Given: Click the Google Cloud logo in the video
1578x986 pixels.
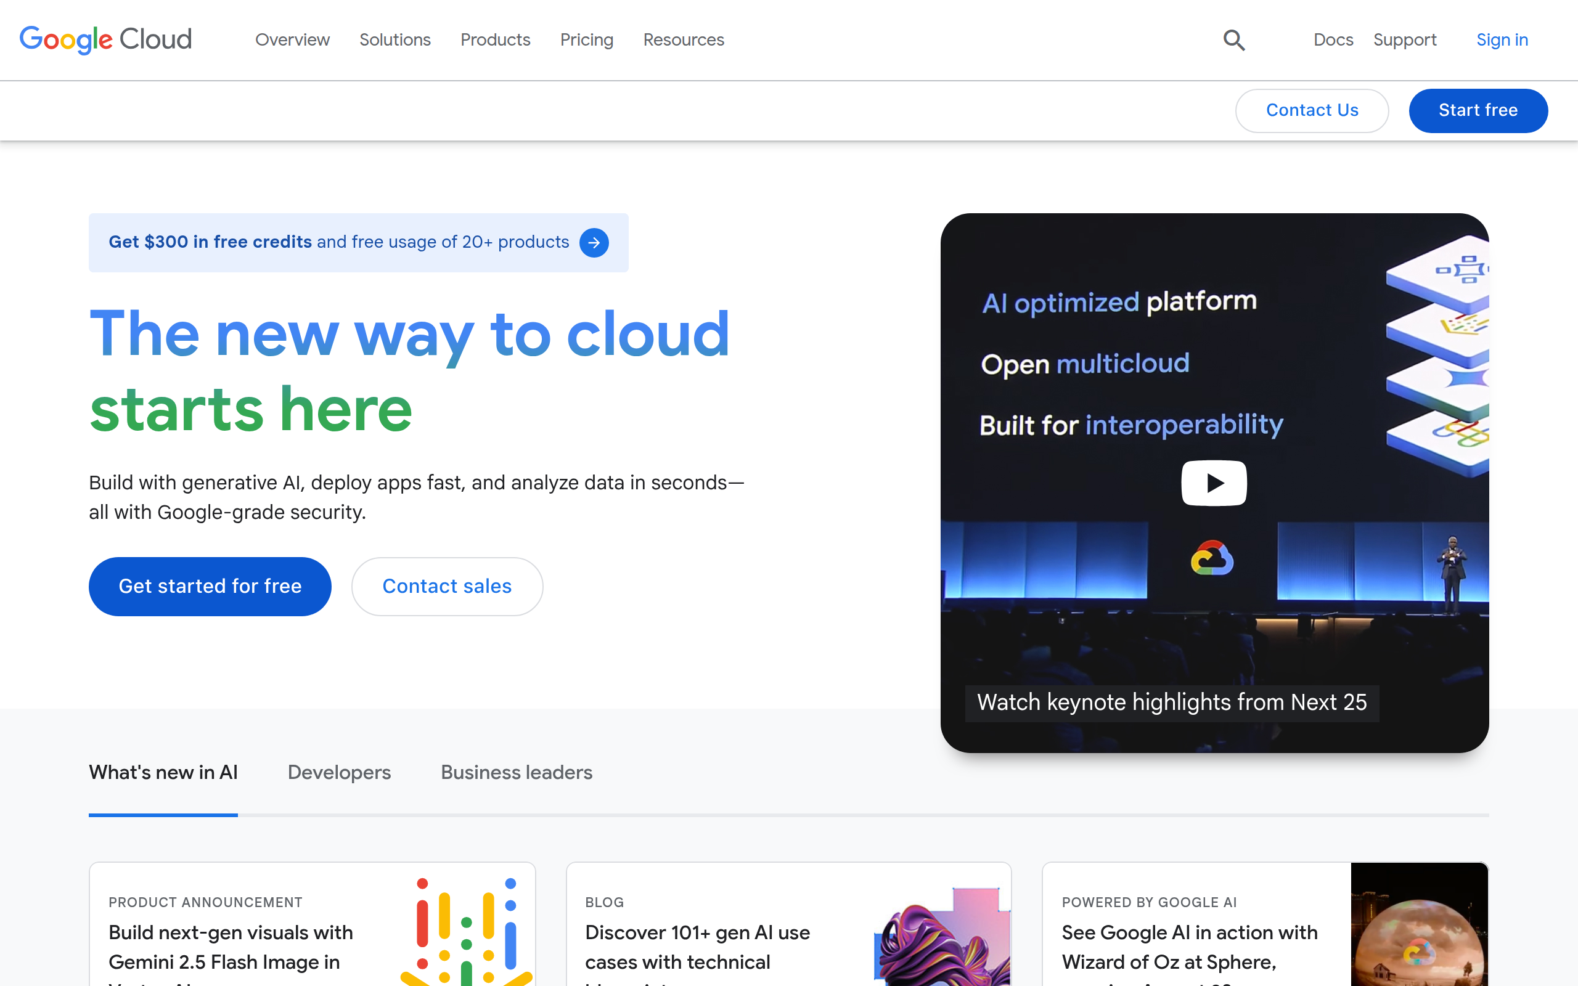Looking at the screenshot, I should pyautogui.click(x=1212, y=558).
